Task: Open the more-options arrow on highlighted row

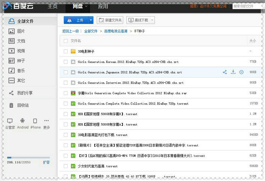Action: pyautogui.click(x=241, y=72)
